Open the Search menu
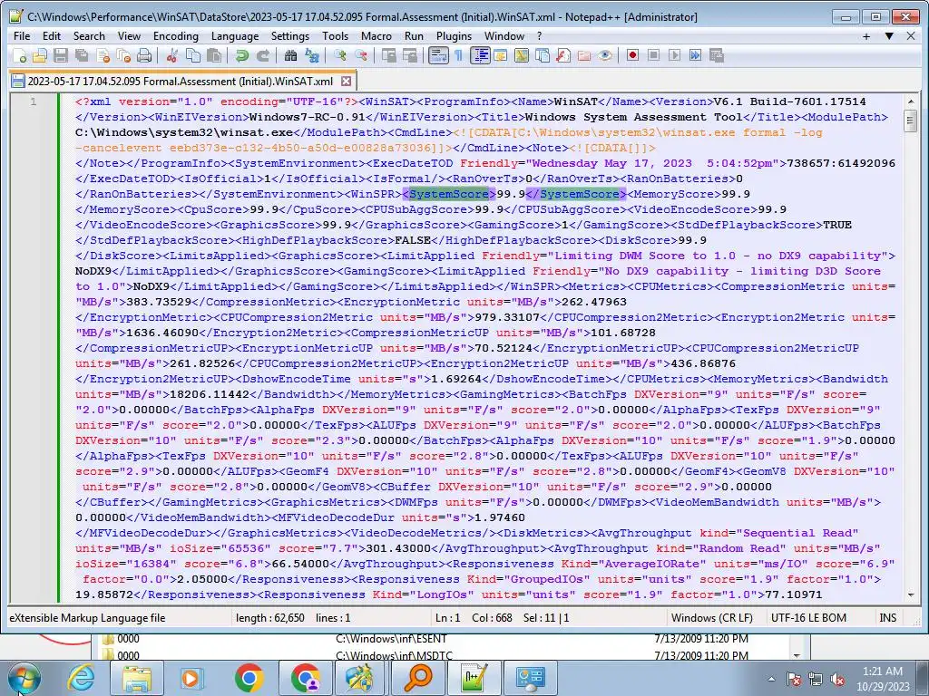 (x=89, y=36)
